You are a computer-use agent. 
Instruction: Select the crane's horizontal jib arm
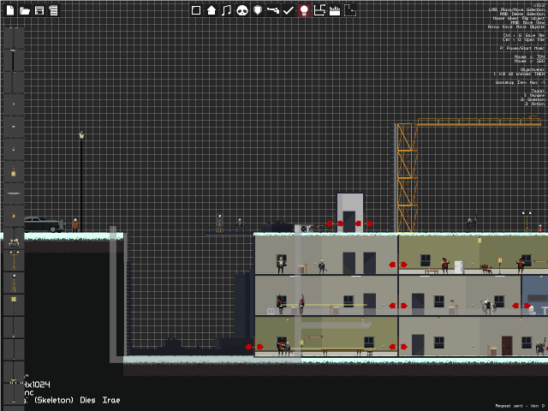click(x=479, y=122)
